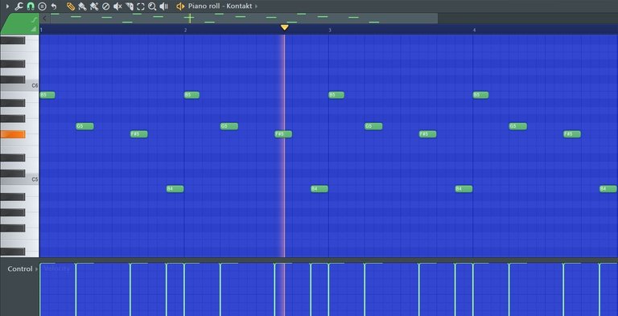Toggle the snap to grid magnet
Screen dimensions: 618x316
pos(31,6)
